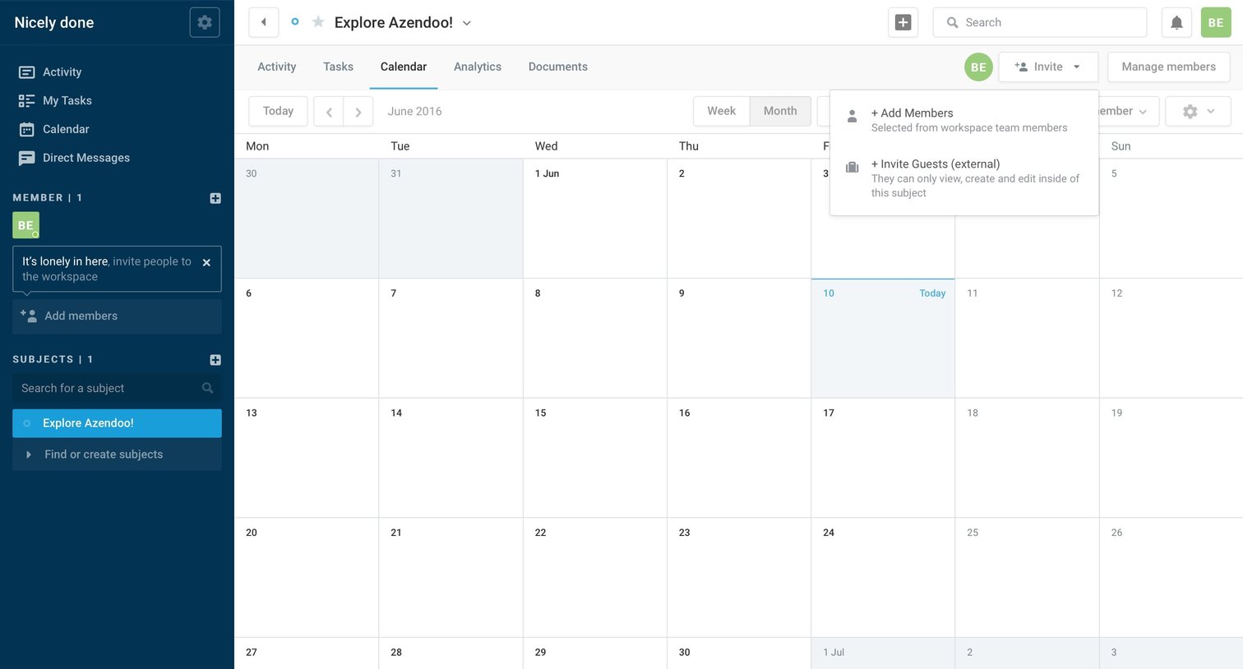Go to next month arrow
The height and width of the screenshot is (669, 1243).
[358, 112]
